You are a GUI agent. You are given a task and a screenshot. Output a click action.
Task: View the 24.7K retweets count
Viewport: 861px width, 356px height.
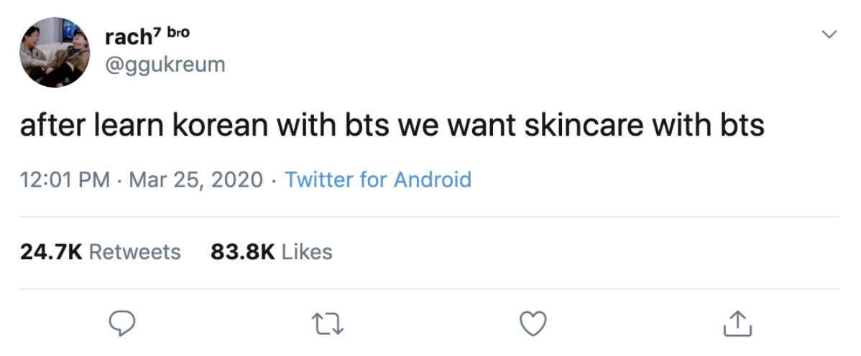(x=51, y=252)
